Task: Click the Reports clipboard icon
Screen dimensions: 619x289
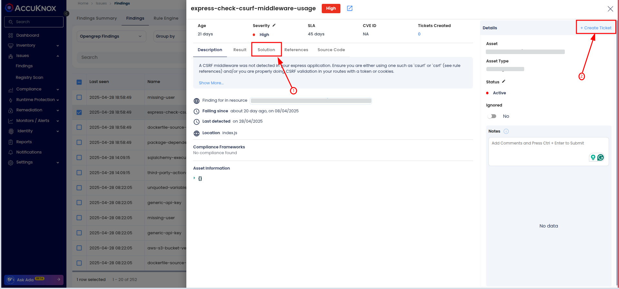Action: pos(11,142)
